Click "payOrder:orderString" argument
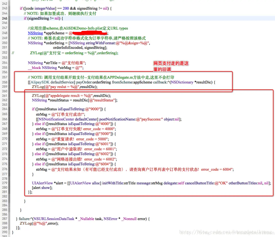This screenshot has width=275, height=237. click(x=93, y=82)
